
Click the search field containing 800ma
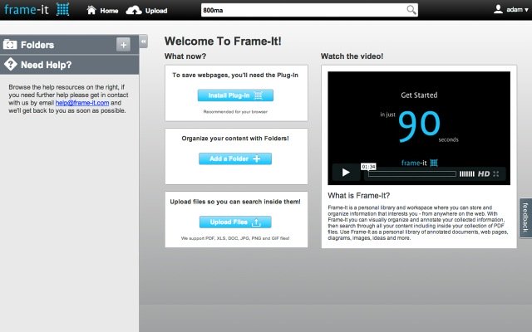pyautogui.click(x=309, y=10)
